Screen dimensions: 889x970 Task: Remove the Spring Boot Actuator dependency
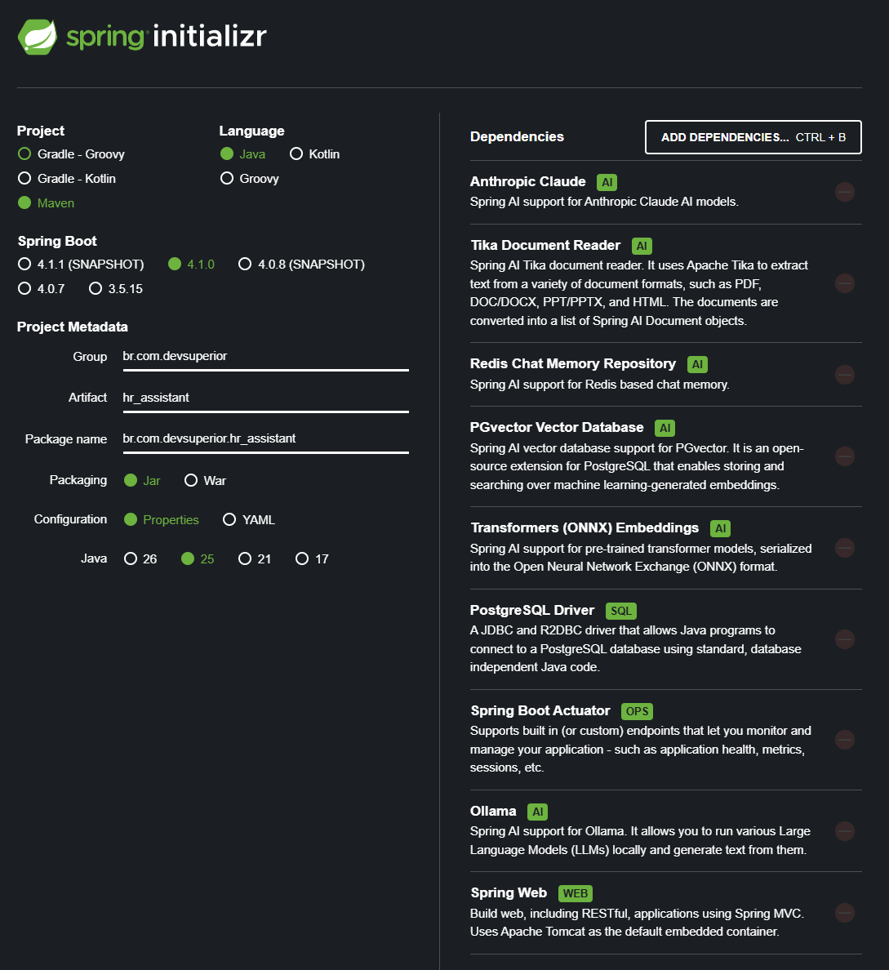(x=844, y=739)
